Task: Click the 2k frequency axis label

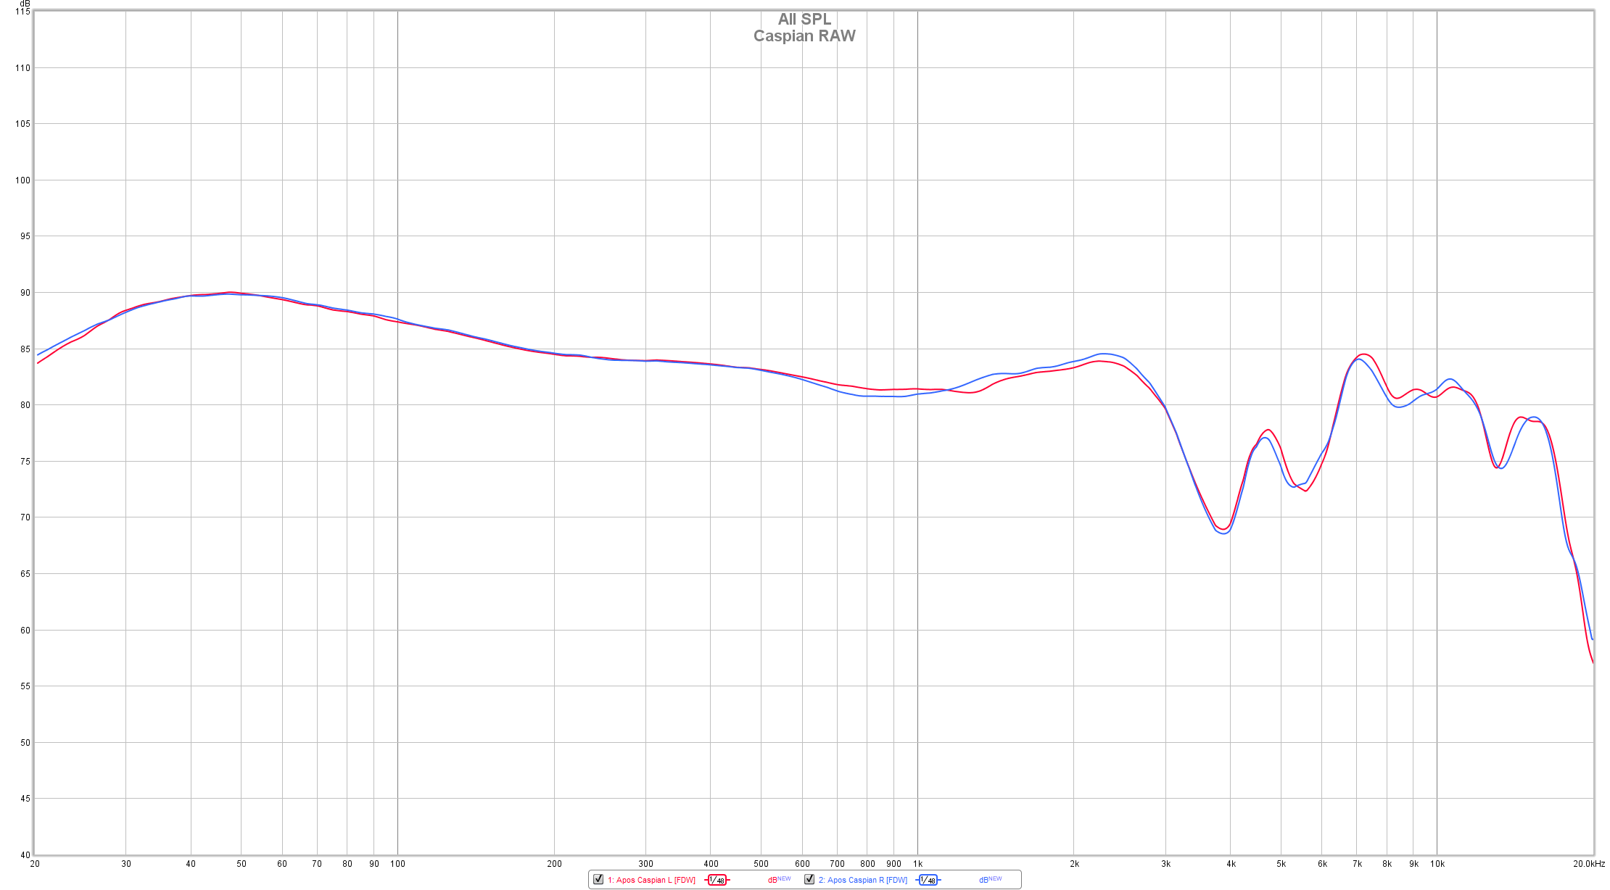Action: 1074,864
